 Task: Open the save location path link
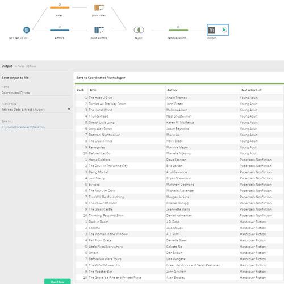pyautogui.click(x=23, y=127)
